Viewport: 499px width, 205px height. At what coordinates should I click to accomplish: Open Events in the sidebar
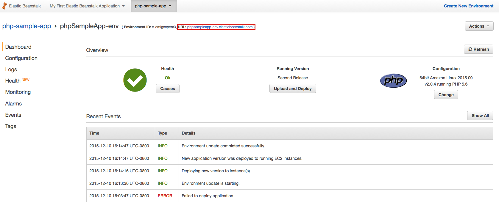pyautogui.click(x=13, y=115)
